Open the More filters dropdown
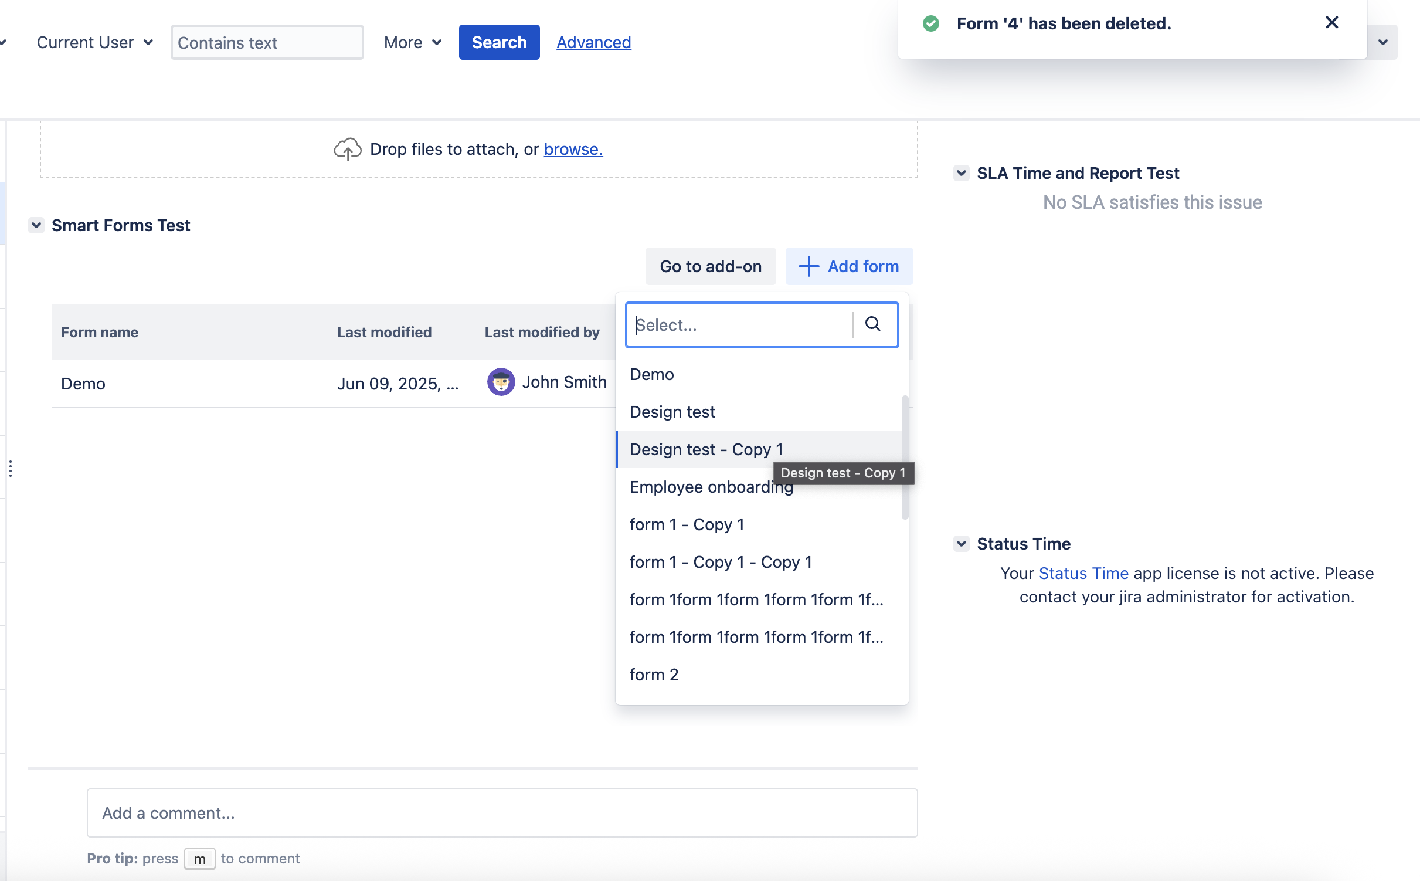The image size is (1420, 881). [x=412, y=42]
